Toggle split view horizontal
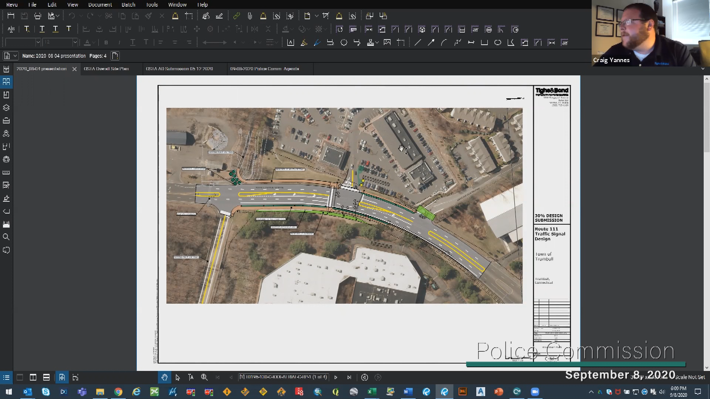The width and height of the screenshot is (710, 399). (46, 377)
